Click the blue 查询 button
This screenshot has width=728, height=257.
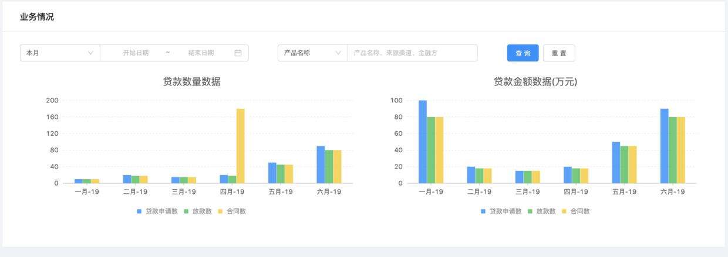tap(523, 53)
